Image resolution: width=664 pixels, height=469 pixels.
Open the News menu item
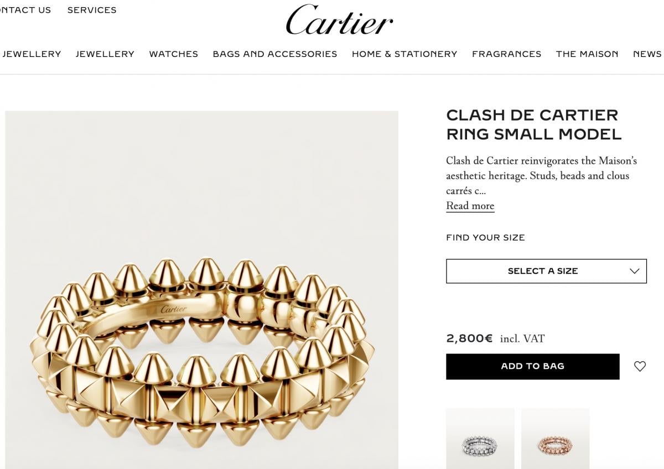coord(647,54)
